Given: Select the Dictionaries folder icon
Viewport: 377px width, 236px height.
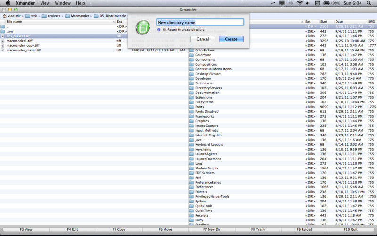Looking at the screenshot, I should 191,83.
